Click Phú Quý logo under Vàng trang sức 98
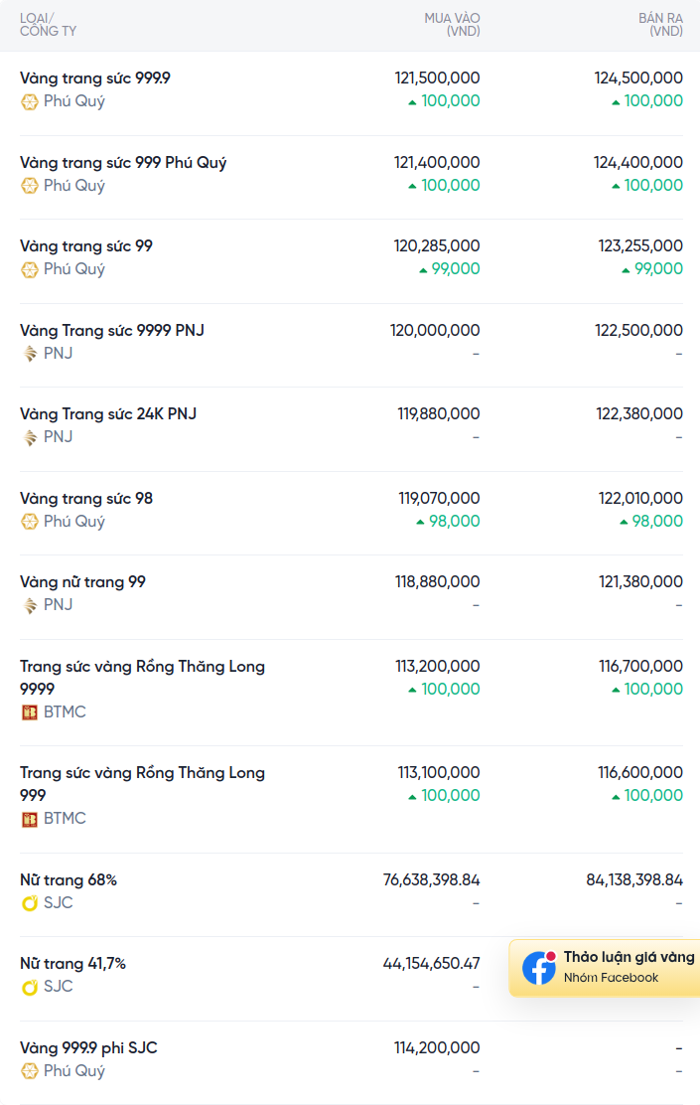This screenshot has width=700, height=1105. pos(30,522)
